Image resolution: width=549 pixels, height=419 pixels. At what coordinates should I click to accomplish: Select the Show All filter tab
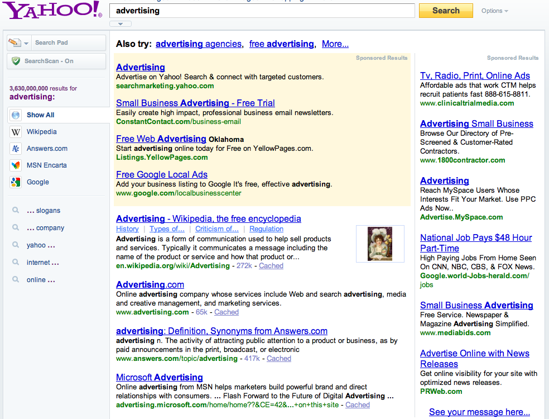click(x=41, y=115)
